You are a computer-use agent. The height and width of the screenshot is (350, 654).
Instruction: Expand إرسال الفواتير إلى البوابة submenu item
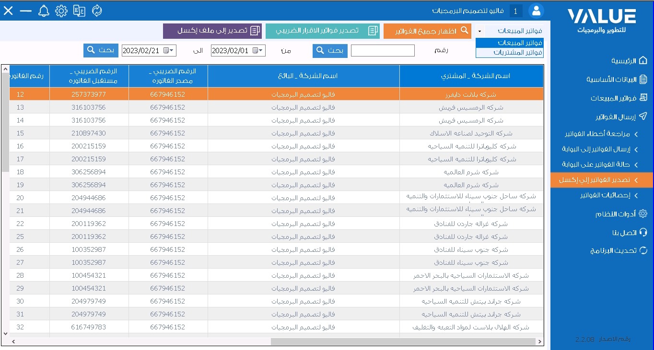[636, 149]
